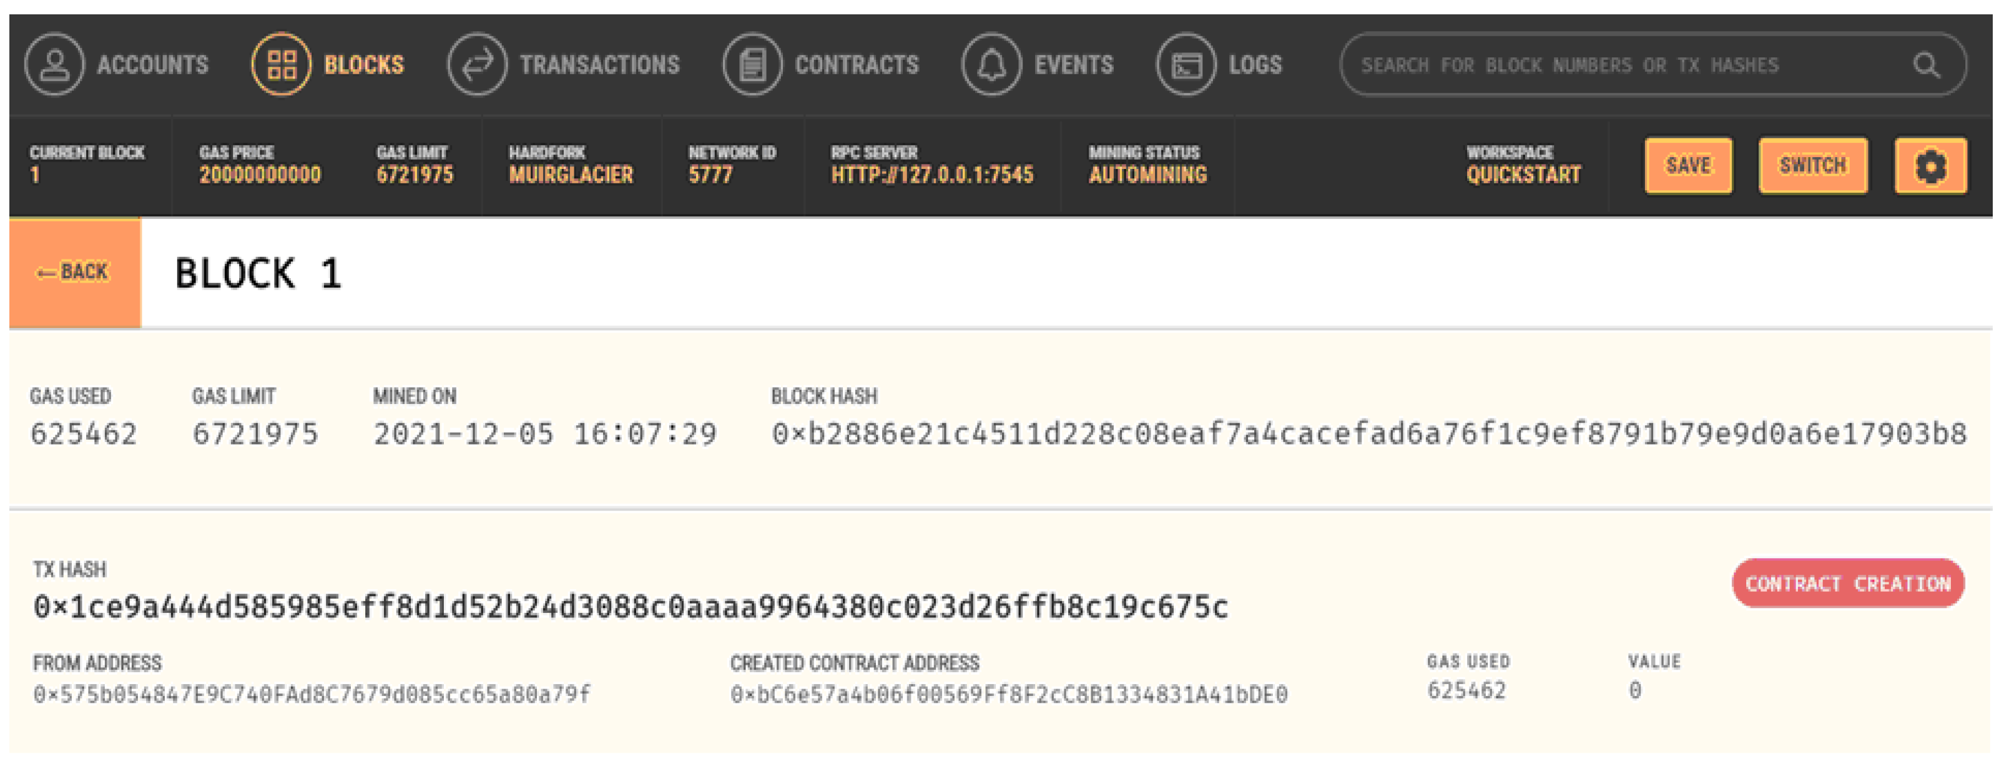Click the Accounts person icon
Viewport: 2004px width, 767px height.
(54, 64)
